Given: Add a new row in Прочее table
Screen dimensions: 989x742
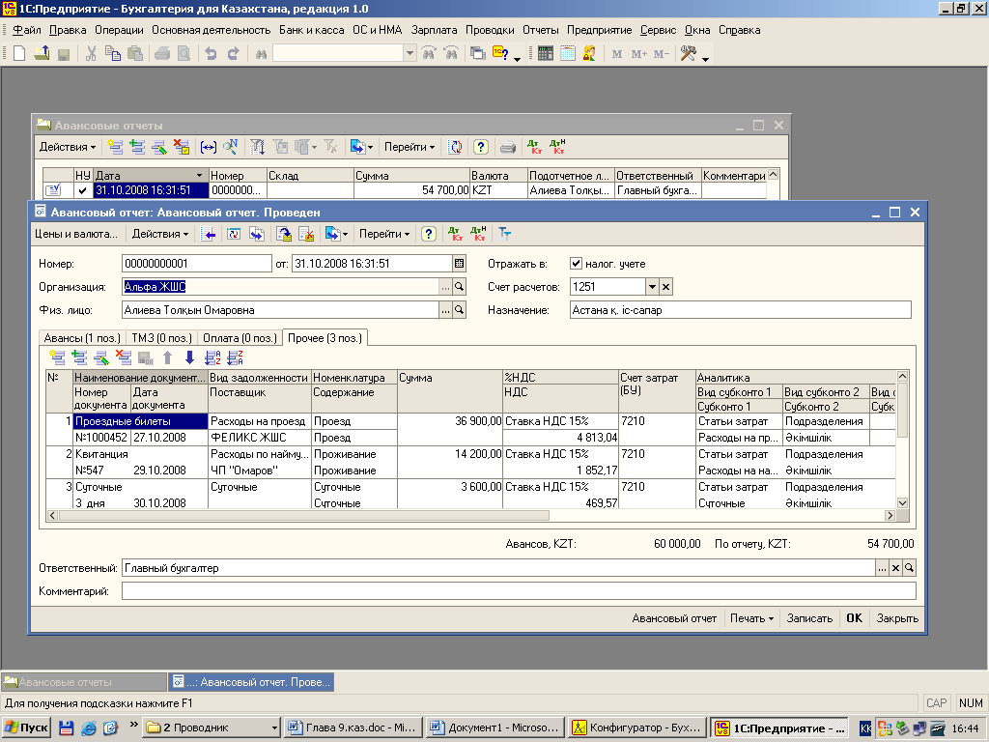Looking at the screenshot, I should click(57, 357).
